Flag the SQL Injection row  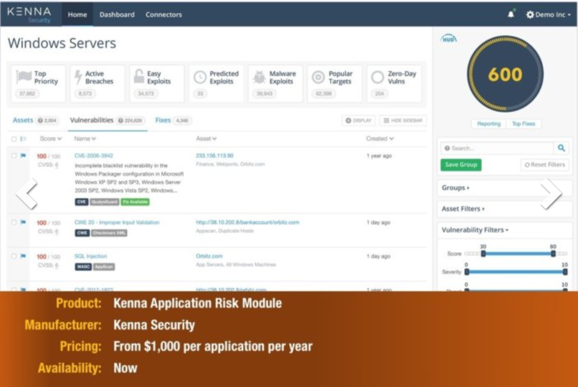point(23,256)
